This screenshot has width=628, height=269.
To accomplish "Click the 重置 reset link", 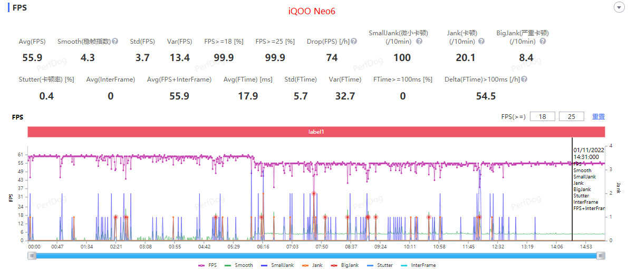I will pyautogui.click(x=598, y=117).
